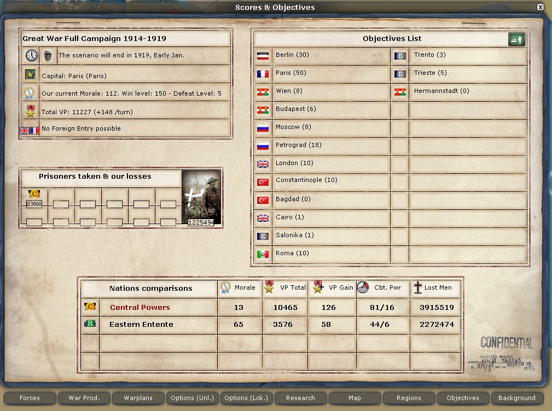Viewport: 552px width, 411px height.
Task: Open the Forces tab
Action: (x=30, y=398)
